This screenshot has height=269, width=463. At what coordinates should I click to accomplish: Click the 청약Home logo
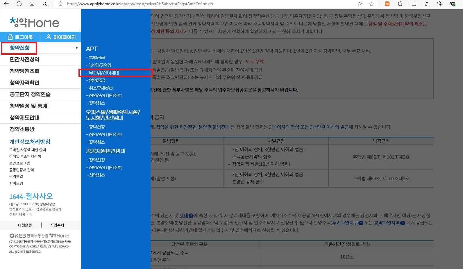click(x=34, y=22)
